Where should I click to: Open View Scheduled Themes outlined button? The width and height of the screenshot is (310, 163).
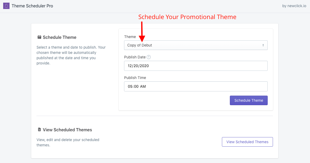tap(247, 142)
